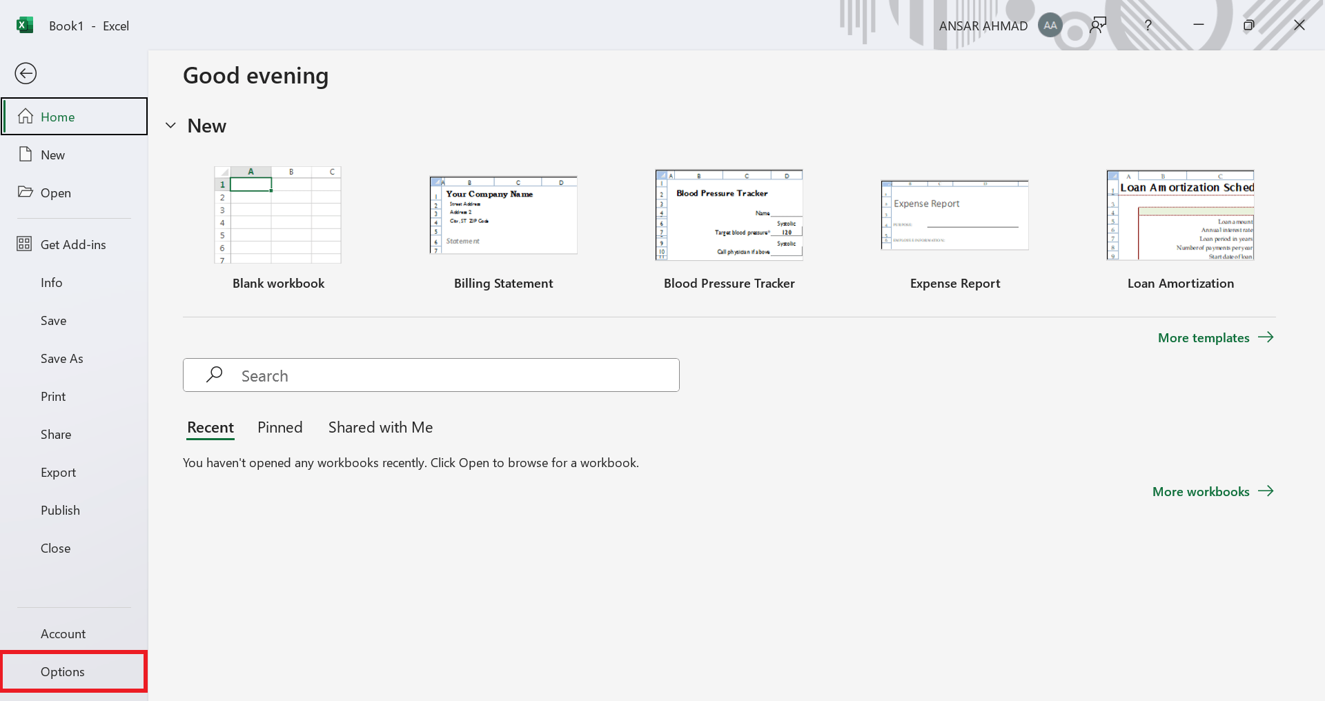Image resolution: width=1325 pixels, height=701 pixels.
Task: Click the Help question mark icon
Action: (x=1148, y=26)
